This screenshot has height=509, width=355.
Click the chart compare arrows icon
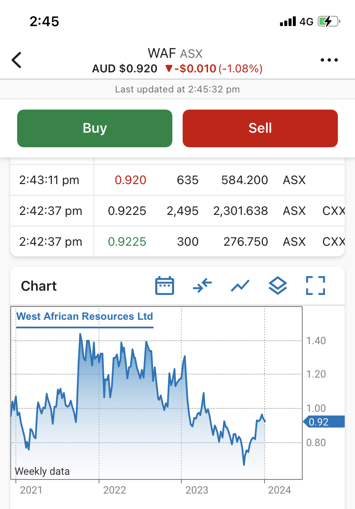pyautogui.click(x=202, y=286)
